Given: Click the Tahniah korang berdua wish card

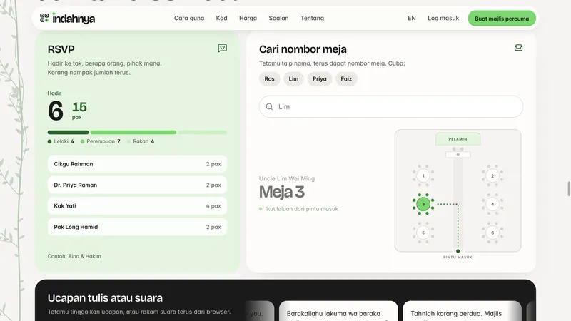Looking at the screenshot, I should (x=462, y=311).
